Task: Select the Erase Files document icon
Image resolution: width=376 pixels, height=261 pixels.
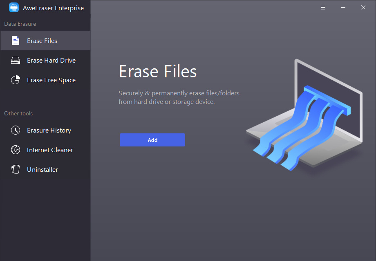Action: (x=16, y=40)
